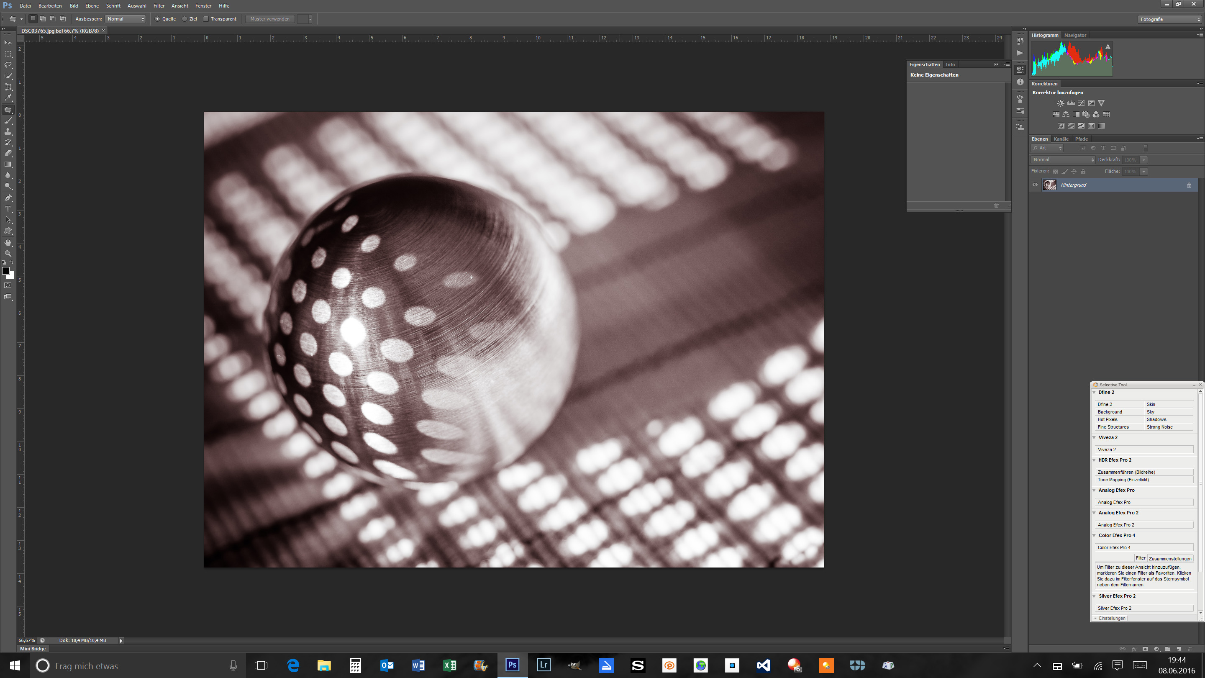Select the Zoom magnifier tool
This screenshot has height=678, width=1205.
[x=8, y=254]
